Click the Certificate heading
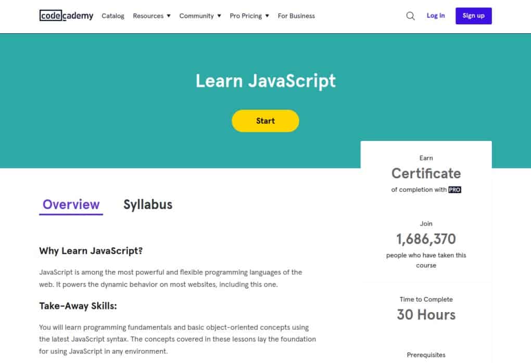The width and height of the screenshot is (531, 363). (426, 173)
